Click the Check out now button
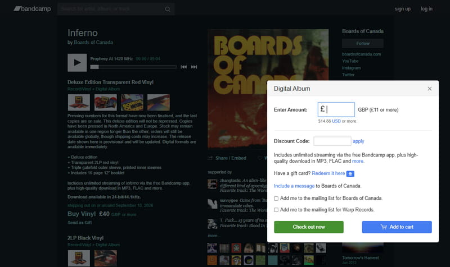Image resolution: width=450 pixels, height=267 pixels. pos(308,227)
